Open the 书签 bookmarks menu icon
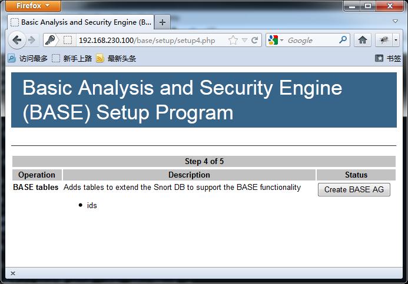The width and height of the screenshot is (408, 284). pyautogui.click(x=379, y=58)
